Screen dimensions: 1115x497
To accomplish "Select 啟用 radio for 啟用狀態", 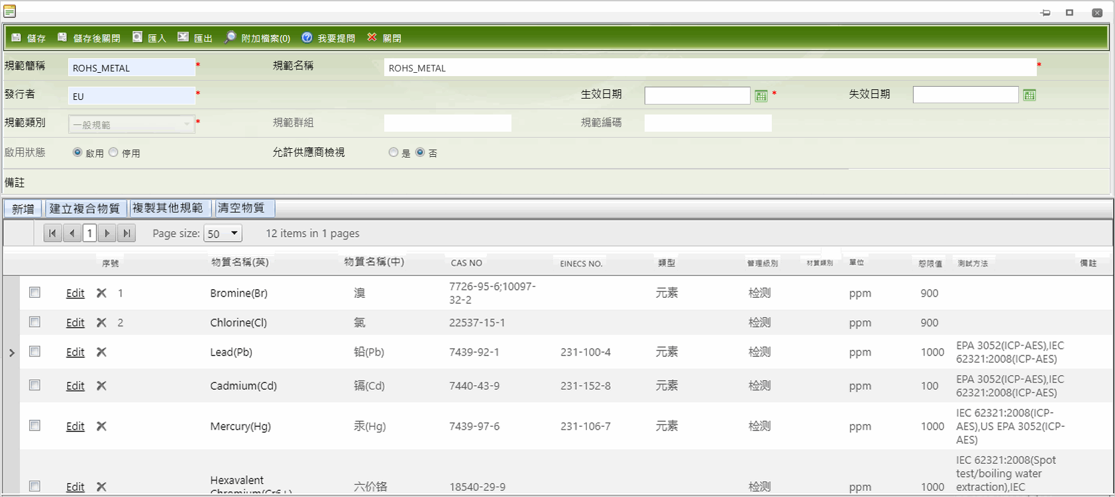I will pyautogui.click(x=78, y=152).
